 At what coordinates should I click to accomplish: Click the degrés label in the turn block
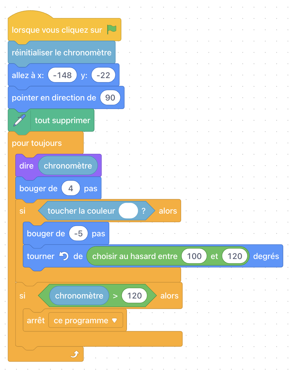266,256
